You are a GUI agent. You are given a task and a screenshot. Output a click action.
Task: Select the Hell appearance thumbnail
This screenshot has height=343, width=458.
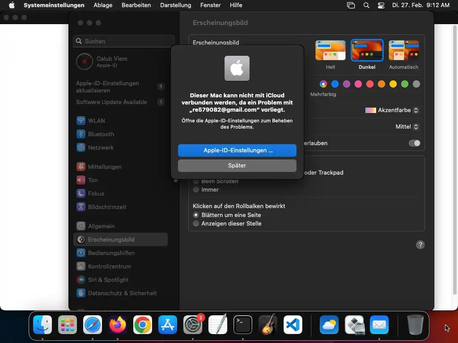pyautogui.click(x=331, y=50)
